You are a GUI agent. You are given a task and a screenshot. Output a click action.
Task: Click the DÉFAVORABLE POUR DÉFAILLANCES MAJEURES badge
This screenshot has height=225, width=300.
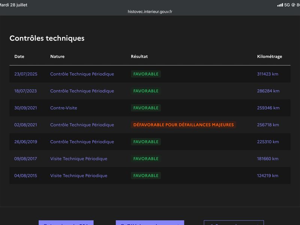pos(183,125)
